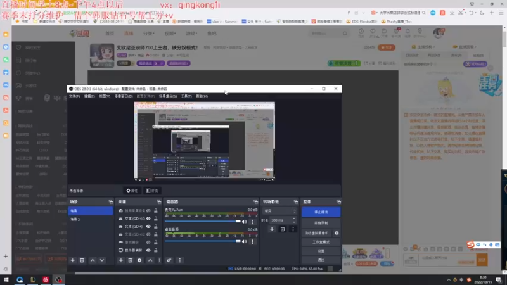Adjust the 麦克风/Aux volume slider
507x285 pixels.
point(203,221)
